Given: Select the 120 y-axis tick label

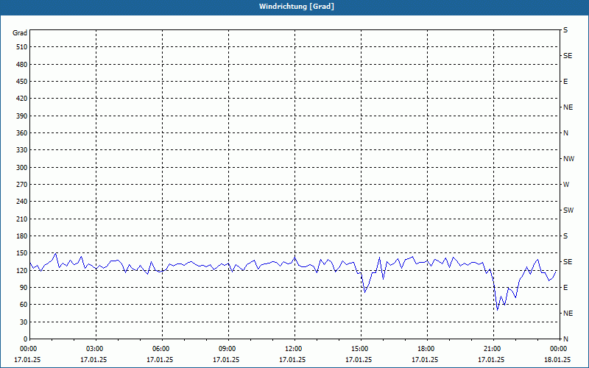Looking at the screenshot, I should [22, 270].
